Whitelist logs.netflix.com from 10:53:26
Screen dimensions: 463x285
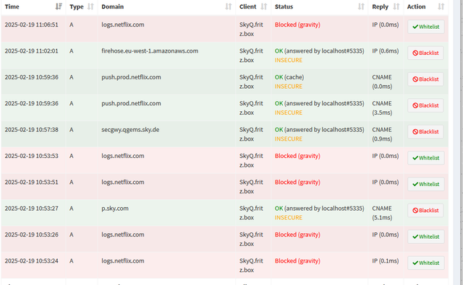pos(426,237)
